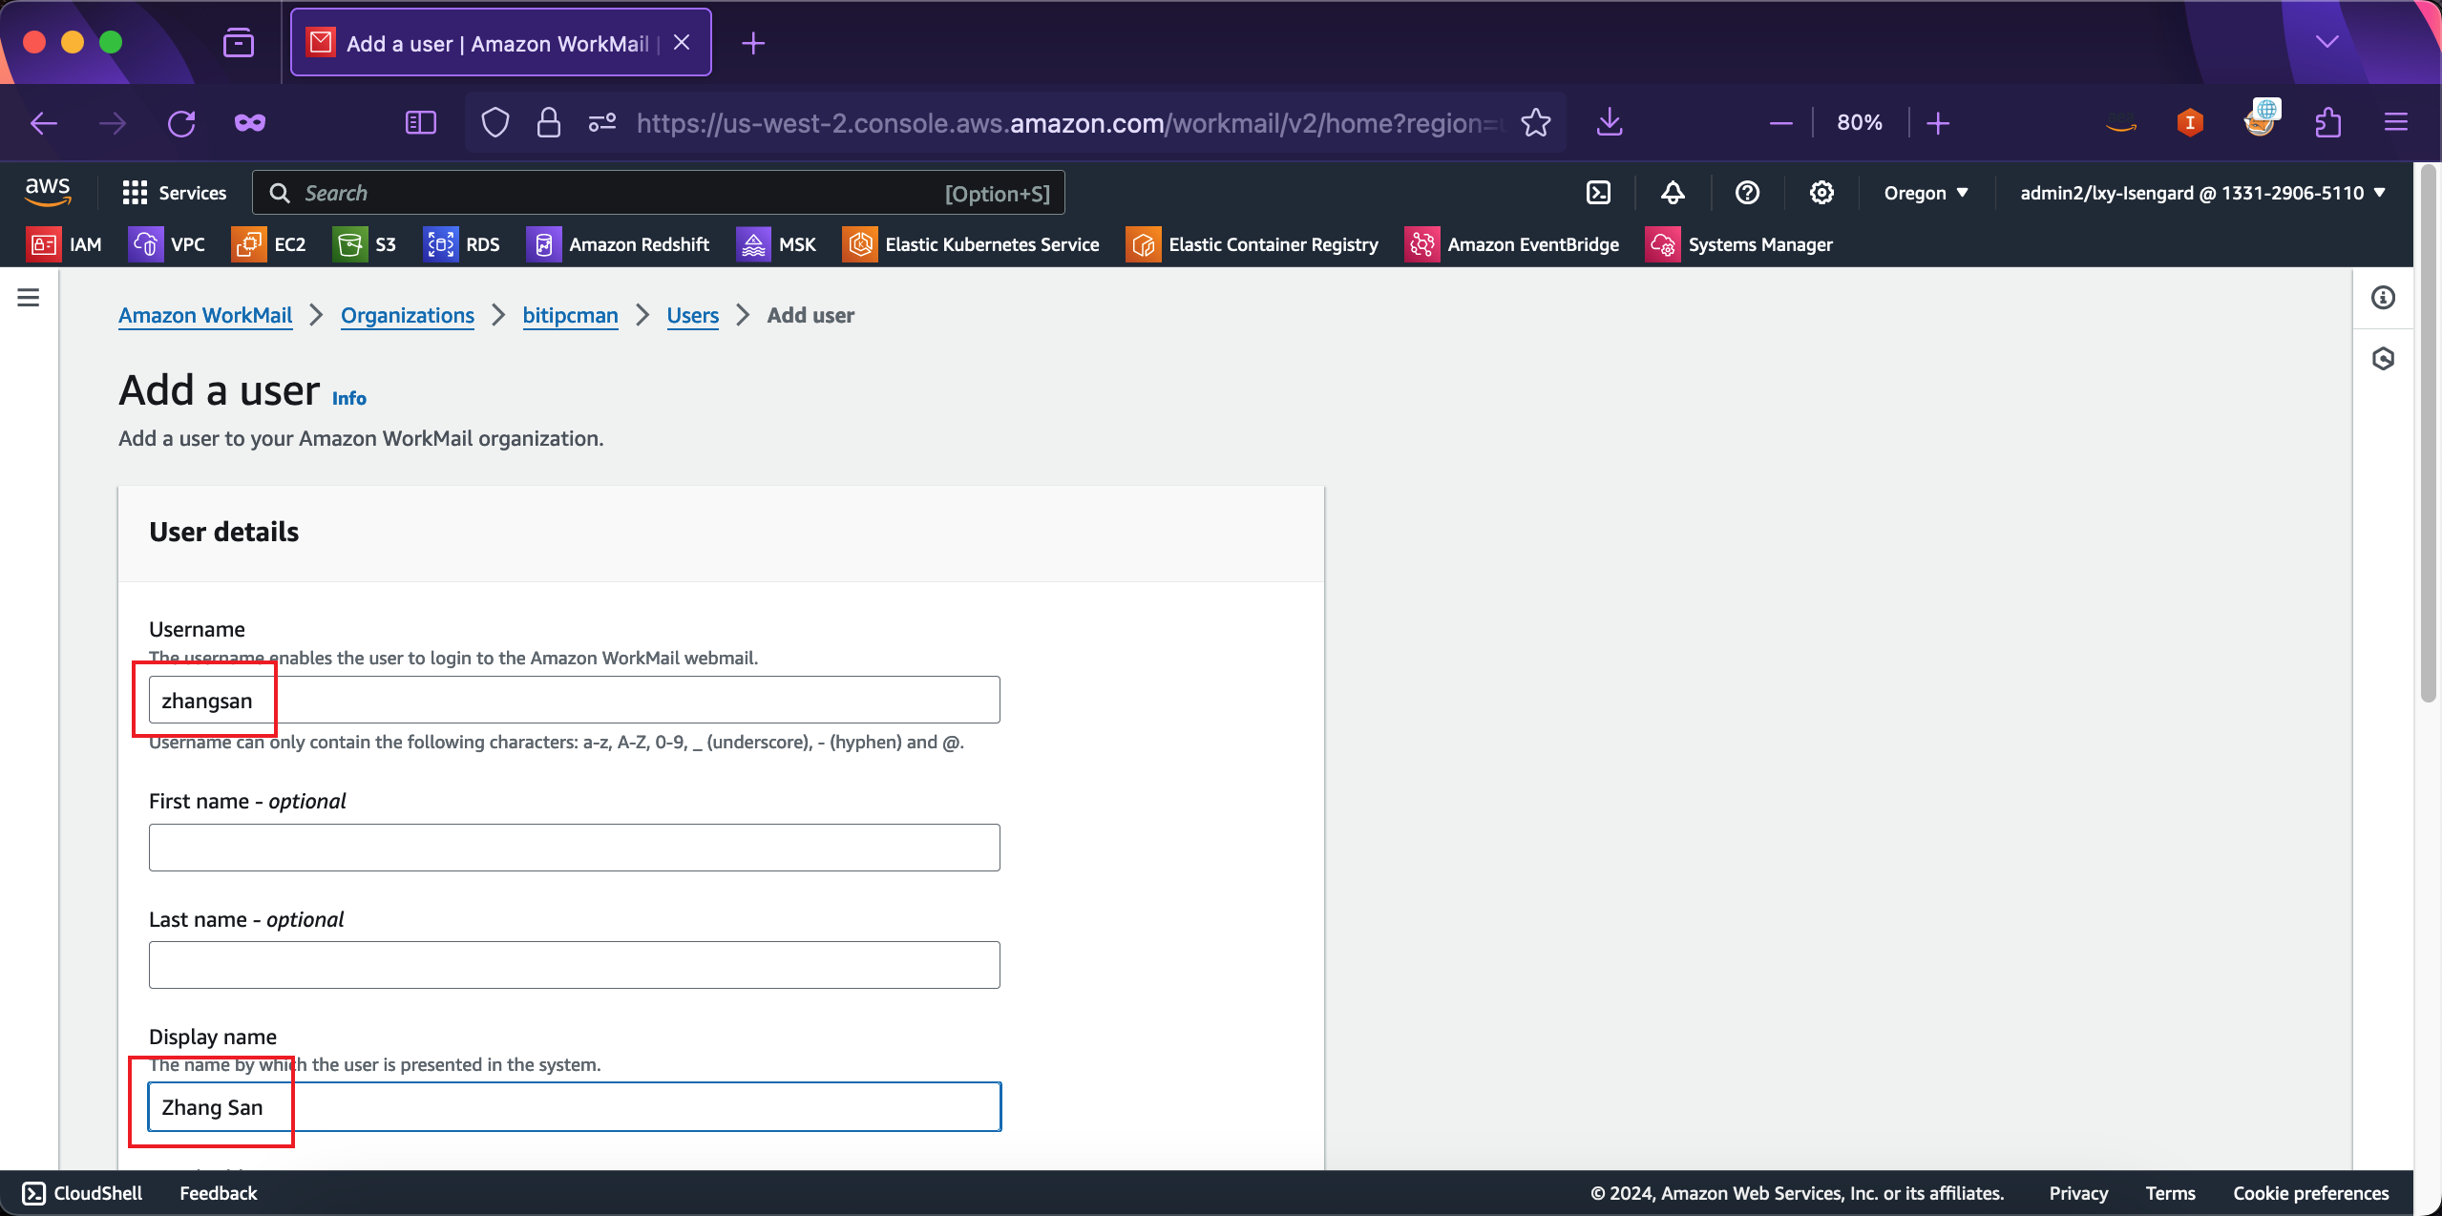Close the Amazon WorkMail tab
Viewport: 2442px width, 1216px height.
pyautogui.click(x=682, y=43)
